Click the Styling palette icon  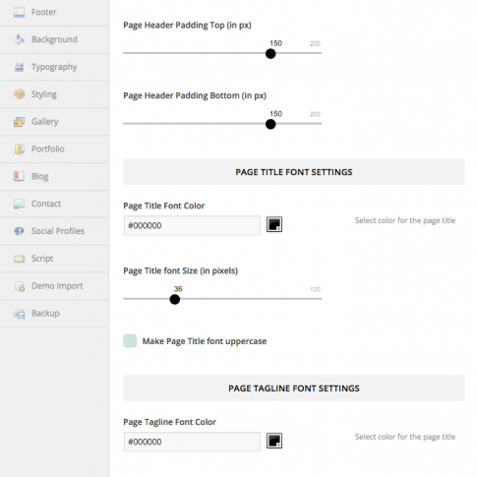pyautogui.click(x=19, y=94)
